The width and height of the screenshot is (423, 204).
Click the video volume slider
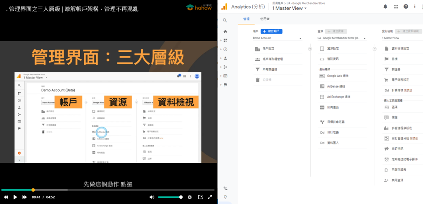pos(169,197)
